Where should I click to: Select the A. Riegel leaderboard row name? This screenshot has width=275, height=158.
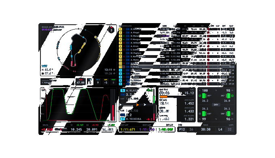pyautogui.click(x=135, y=32)
